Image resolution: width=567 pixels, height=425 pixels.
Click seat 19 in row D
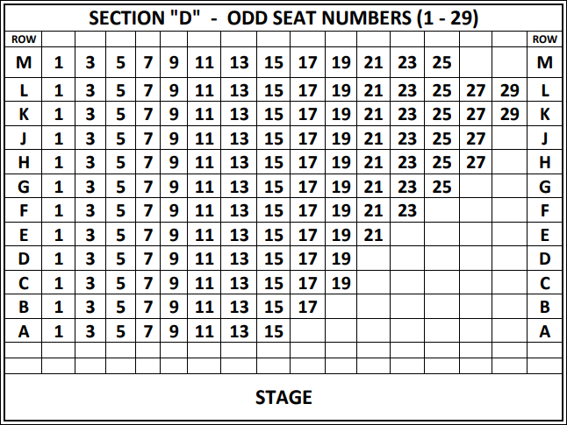click(x=341, y=259)
